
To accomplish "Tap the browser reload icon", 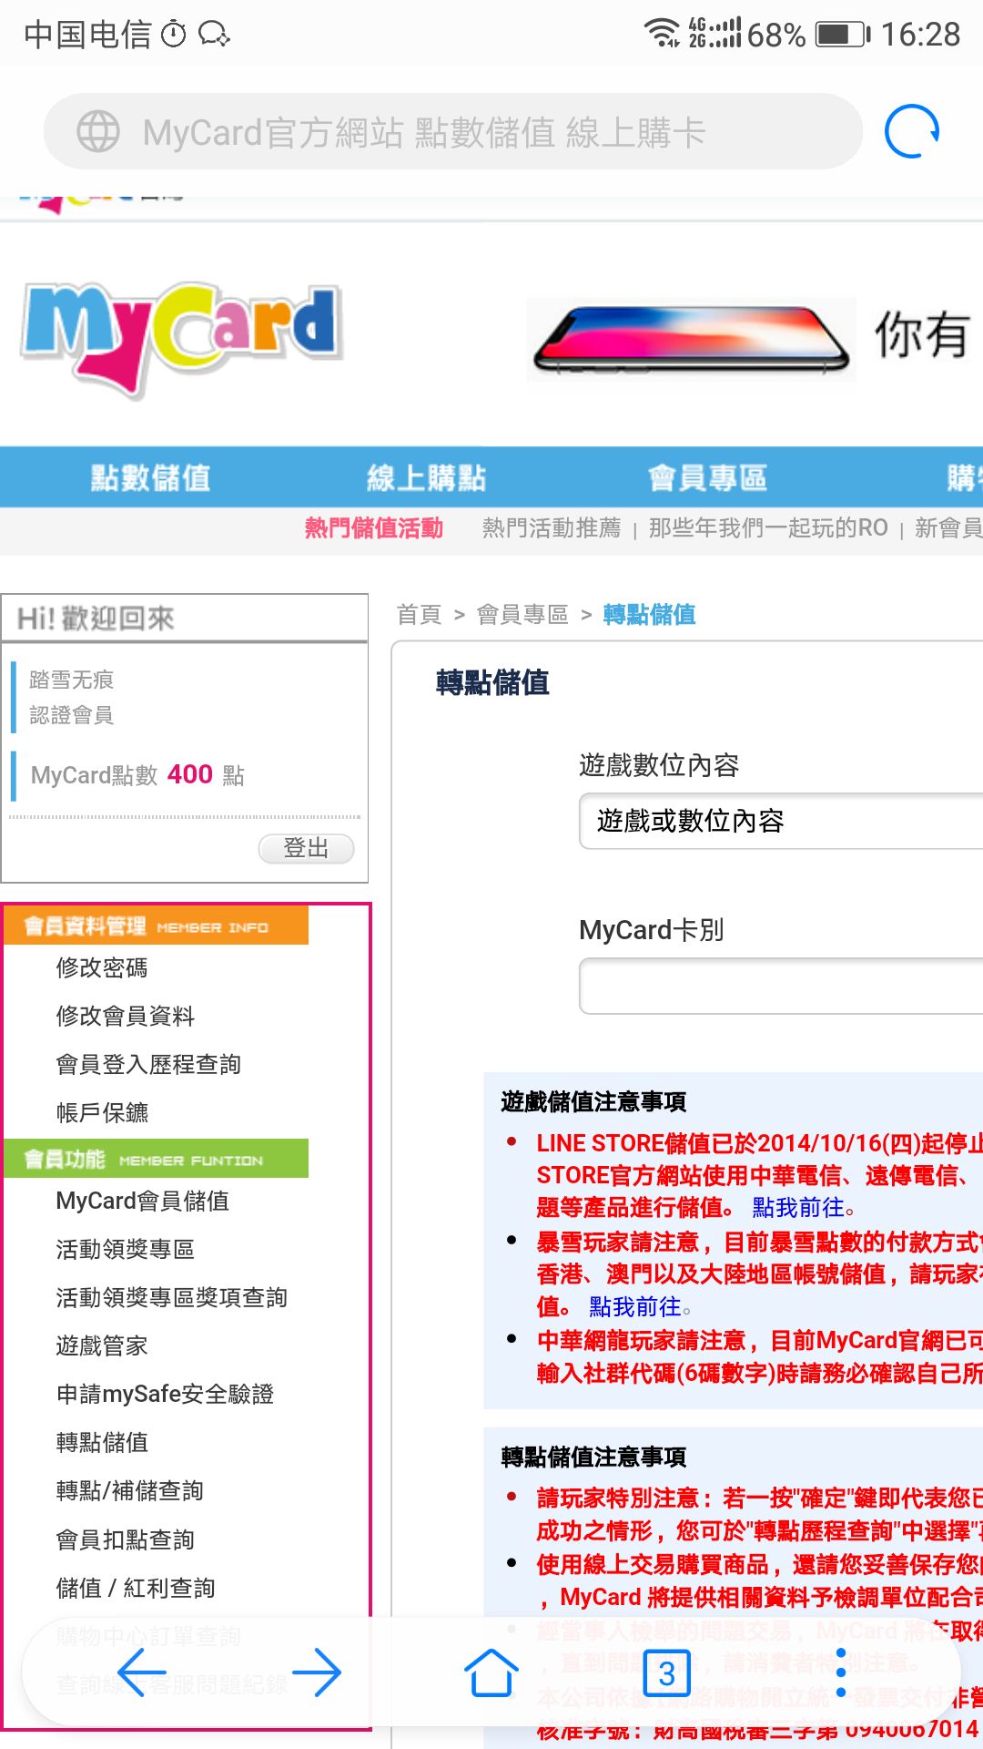I will [912, 131].
